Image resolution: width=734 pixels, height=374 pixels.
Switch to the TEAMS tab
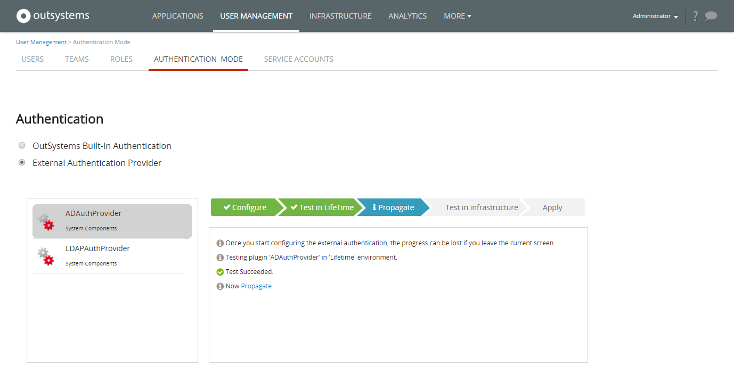(76, 59)
